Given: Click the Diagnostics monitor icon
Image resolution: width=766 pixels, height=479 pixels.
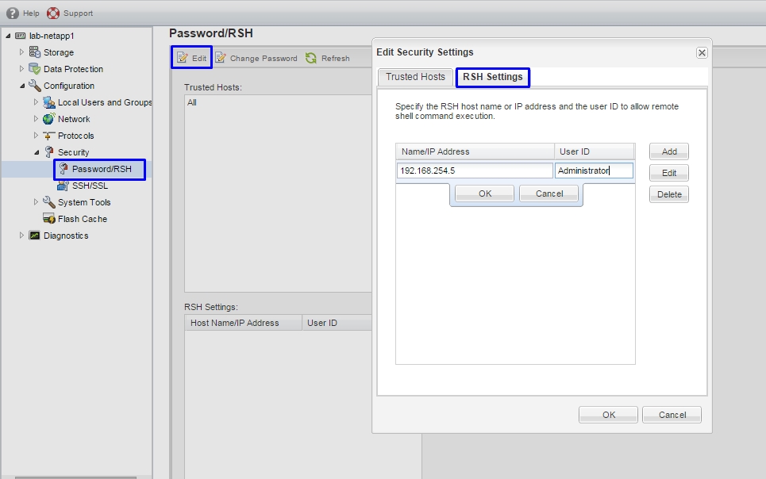Looking at the screenshot, I should click(35, 236).
